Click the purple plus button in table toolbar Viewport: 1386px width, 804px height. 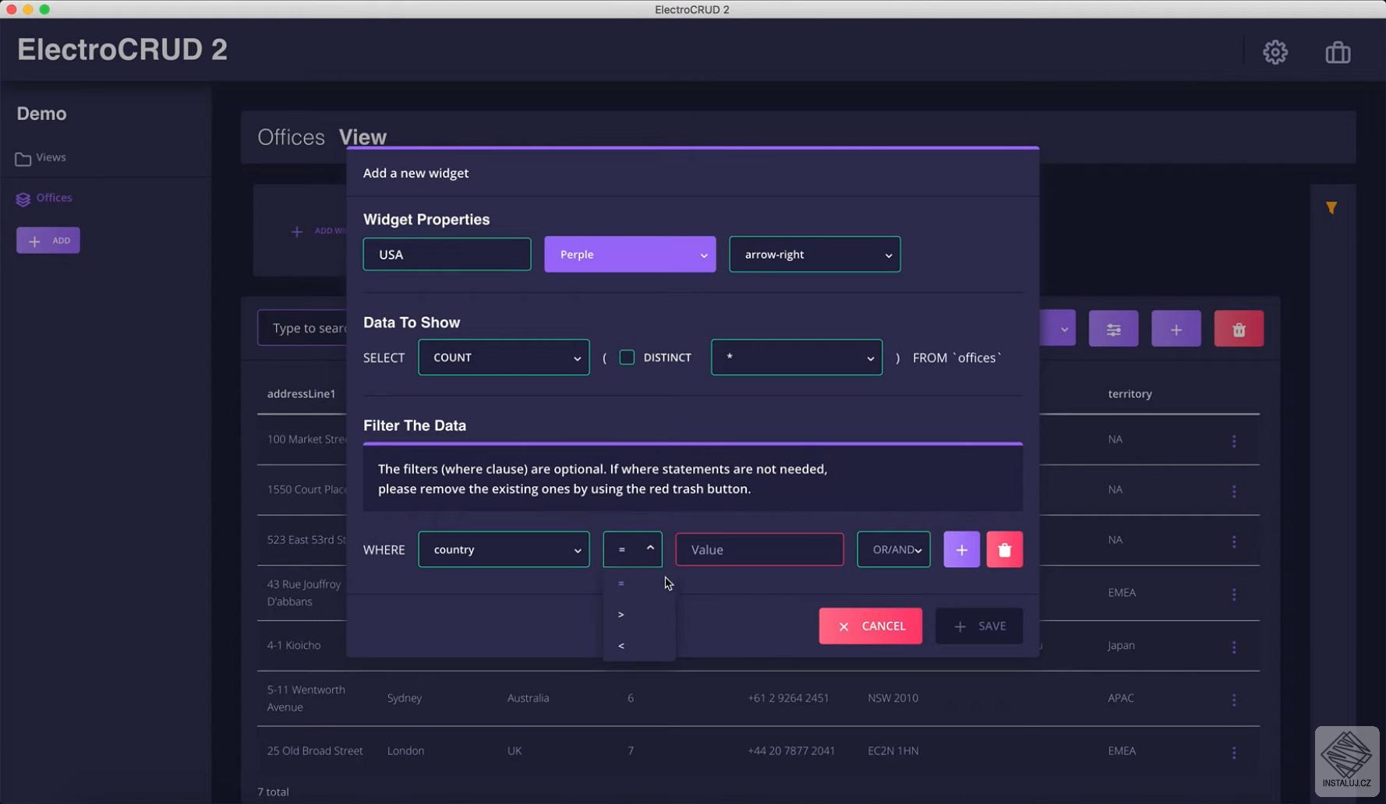tap(1176, 329)
